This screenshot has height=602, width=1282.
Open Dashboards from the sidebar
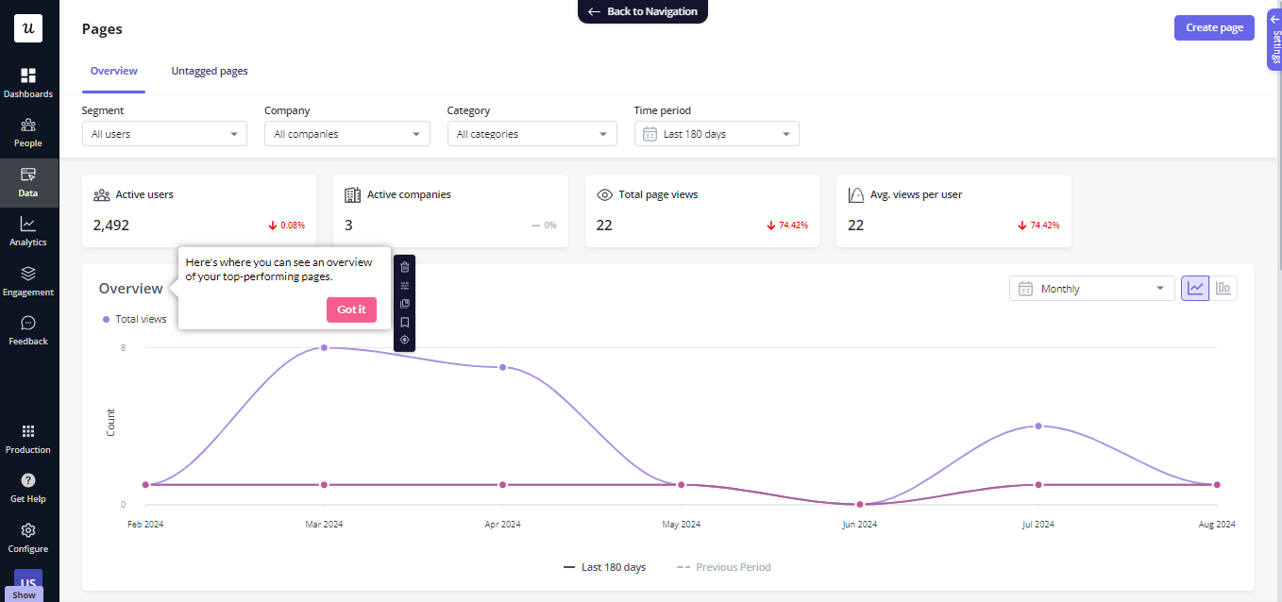click(28, 82)
